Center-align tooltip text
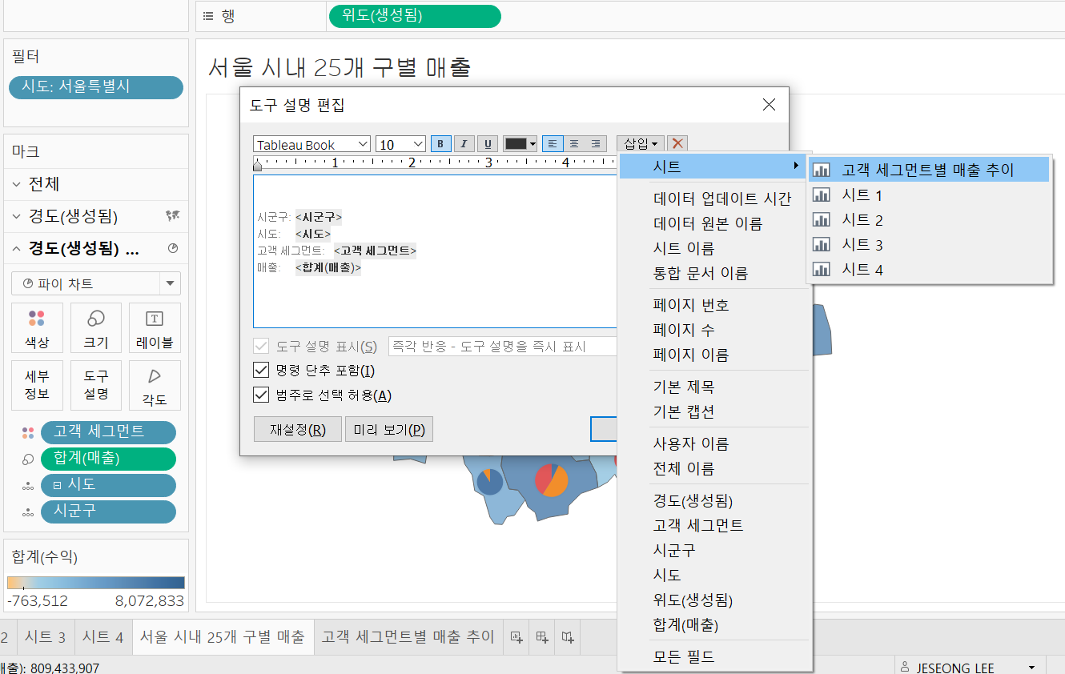 click(574, 144)
